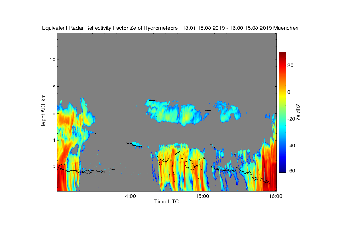The width and height of the screenshot is (342, 228).
Task: Click the 14:00 time tick label
Action: 129,196
